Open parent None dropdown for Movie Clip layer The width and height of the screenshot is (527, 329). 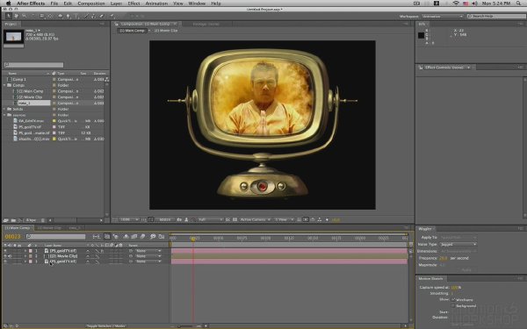click(148, 256)
